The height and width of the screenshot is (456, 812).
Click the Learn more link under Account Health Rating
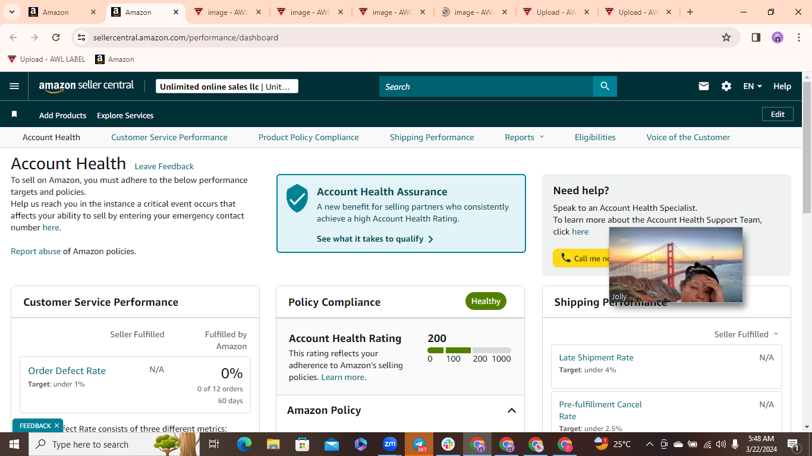pyautogui.click(x=343, y=377)
